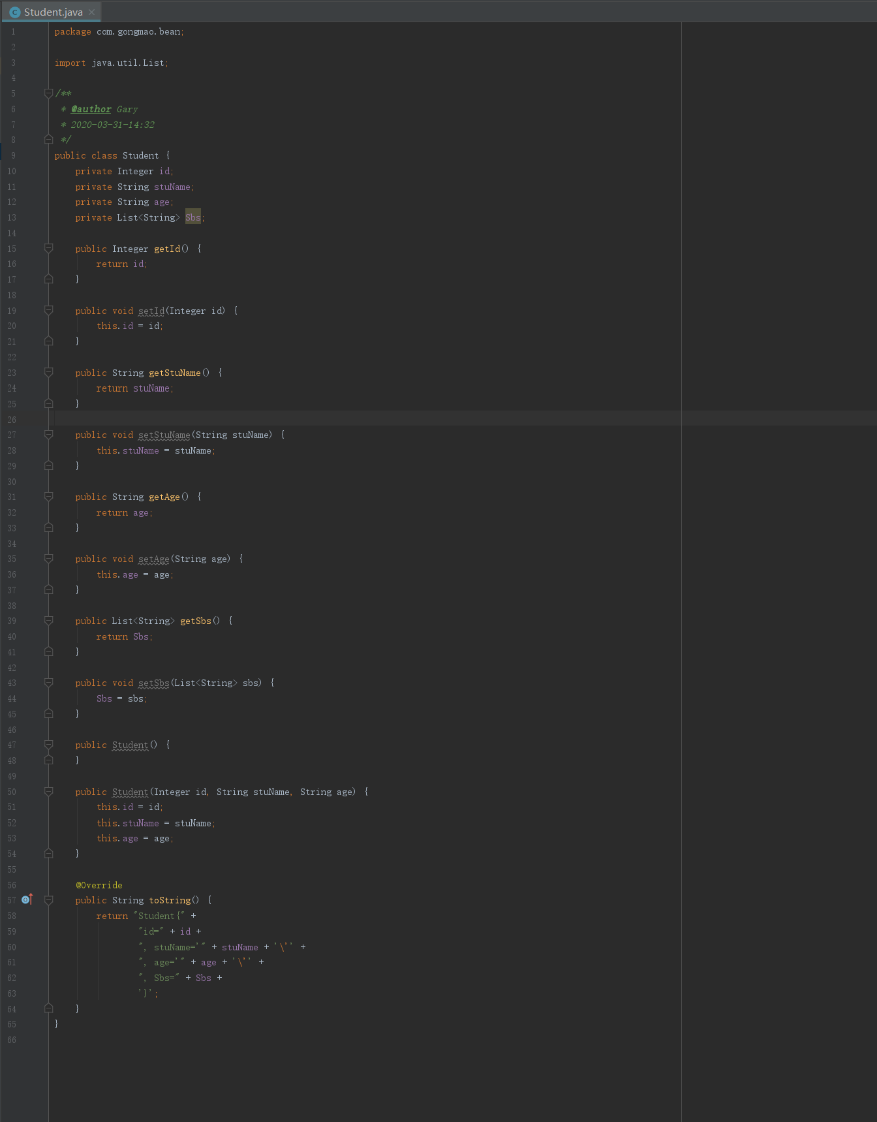The height and width of the screenshot is (1122, 877).
Task: Click 'this.stuName = stuName;' on line 52
Action: point(156,823)
